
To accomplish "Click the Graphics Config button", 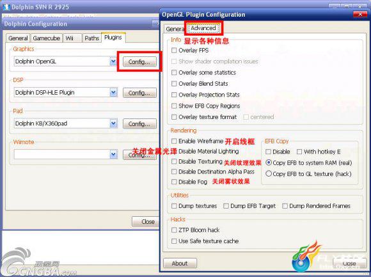I will tap(139, 62).
